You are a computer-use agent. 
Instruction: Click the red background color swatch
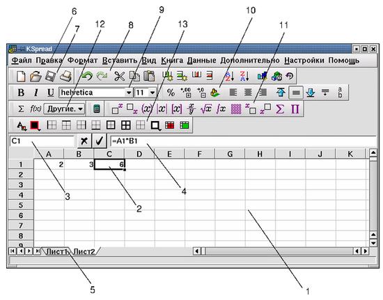[x=35, y=125]
